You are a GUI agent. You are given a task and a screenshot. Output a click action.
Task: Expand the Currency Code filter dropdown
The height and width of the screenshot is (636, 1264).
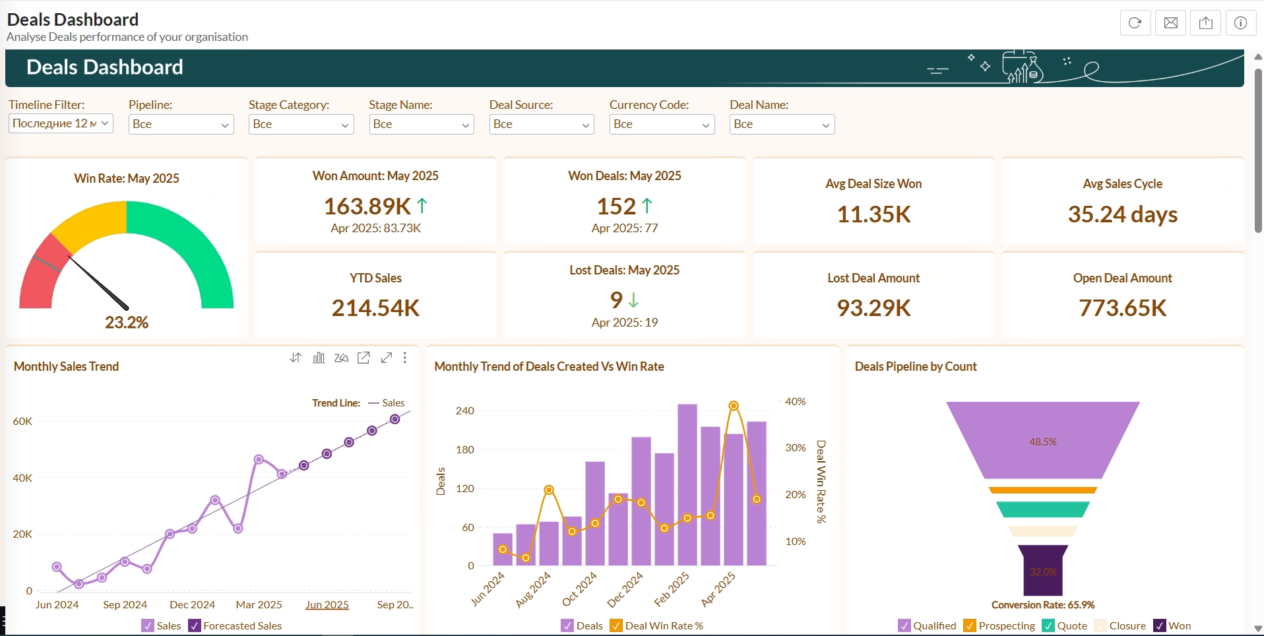point(662,124)
